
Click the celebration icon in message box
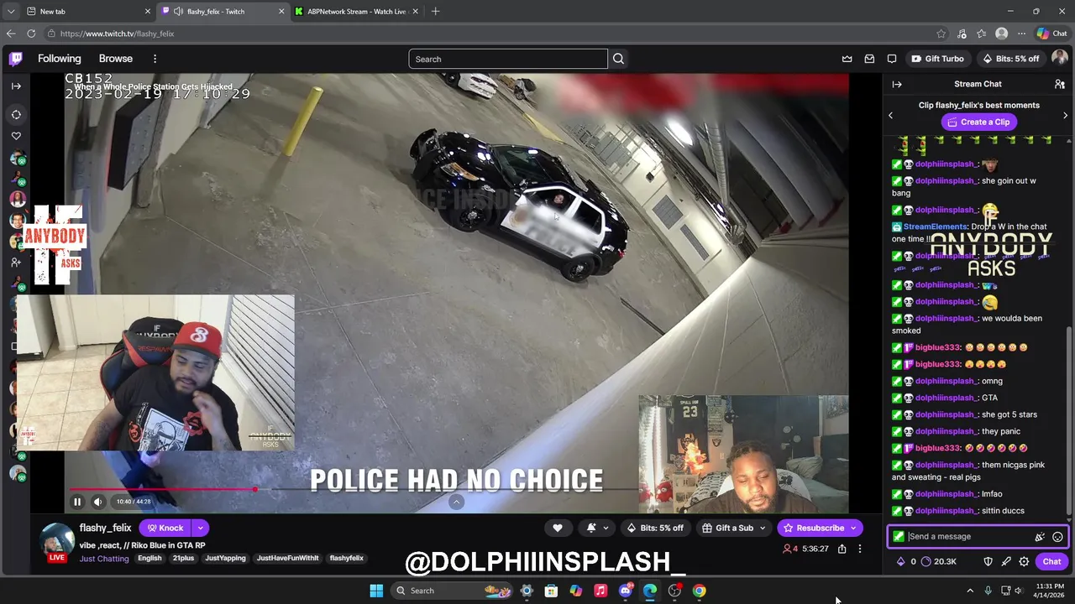tap(1040, 537)
